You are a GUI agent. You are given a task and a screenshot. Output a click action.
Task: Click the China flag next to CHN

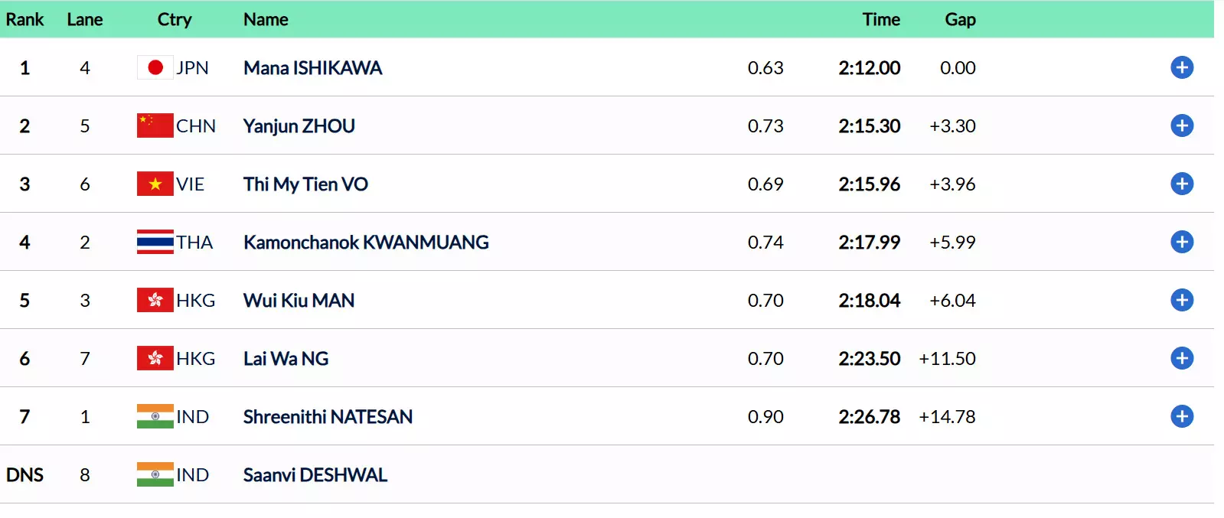pos(155,125)
